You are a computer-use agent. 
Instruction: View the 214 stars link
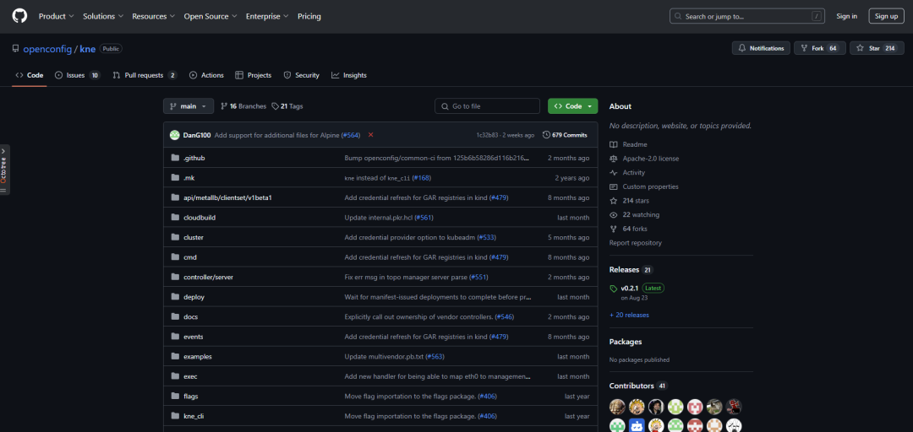(630, 201)
